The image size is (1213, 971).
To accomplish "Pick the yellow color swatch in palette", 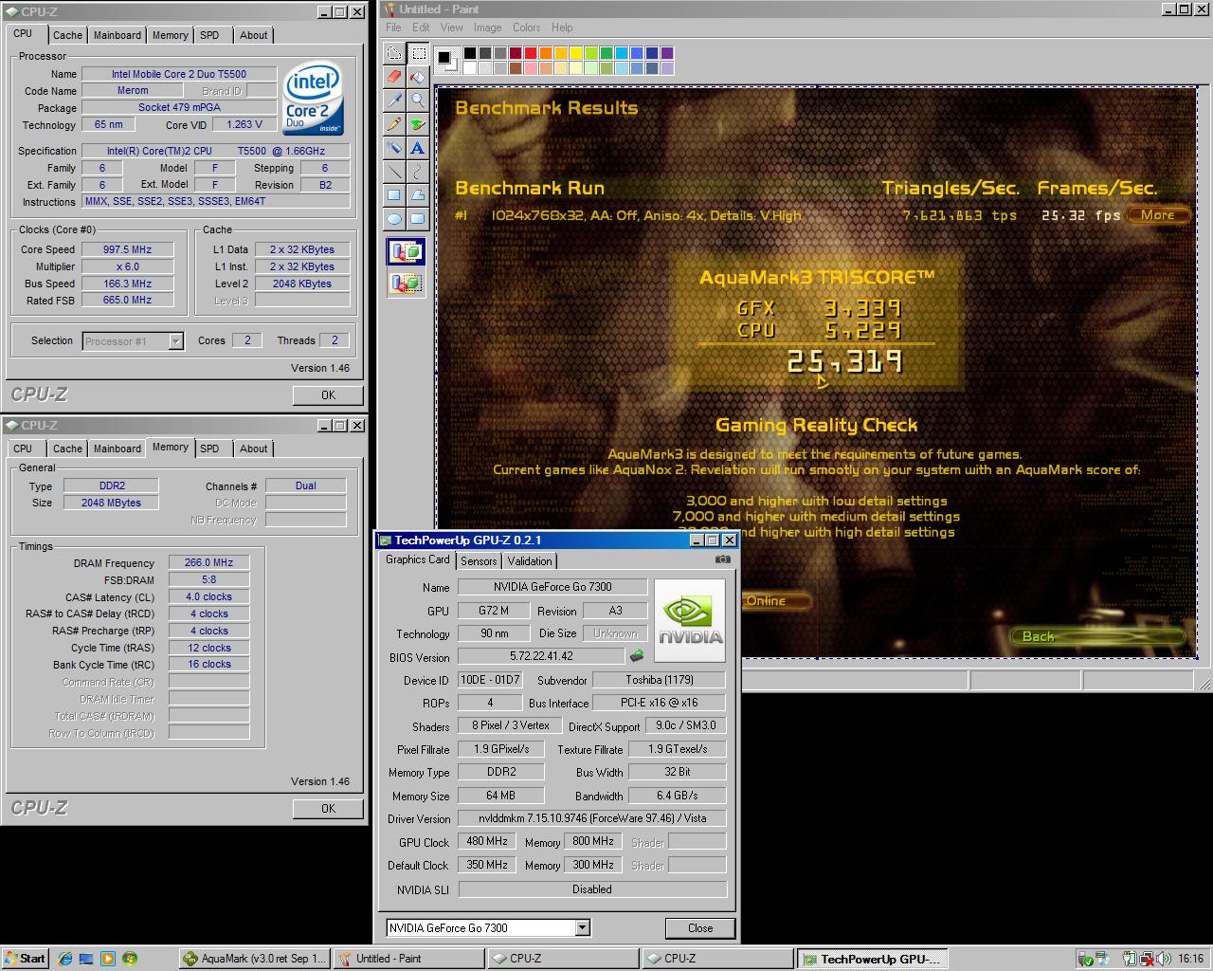I will coord(576,54).
